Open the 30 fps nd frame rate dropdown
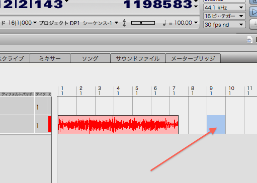Viewport: 257px width, 183px height. (224, 25)
